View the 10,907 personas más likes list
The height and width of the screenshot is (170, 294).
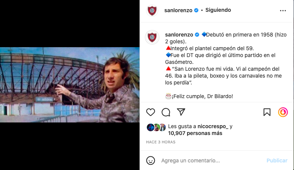click(x=195, y=133)
